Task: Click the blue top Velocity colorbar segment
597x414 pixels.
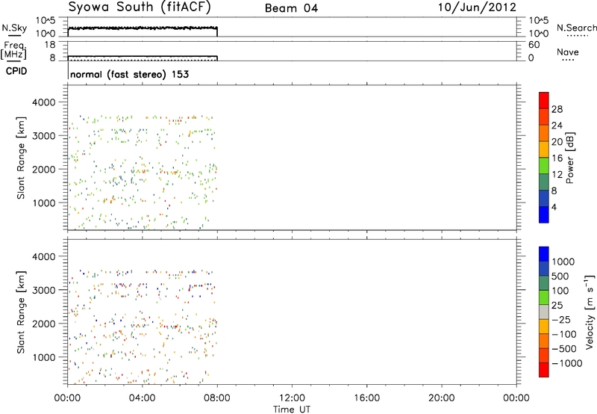Action: tap(544, 254)
